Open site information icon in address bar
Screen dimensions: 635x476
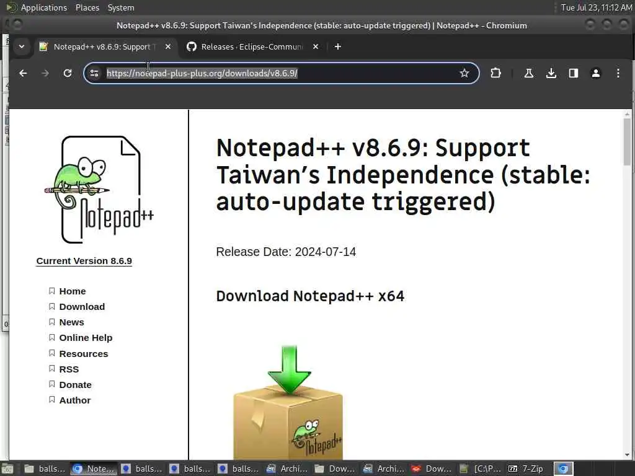pyautogui.click(x=94, y=73)
